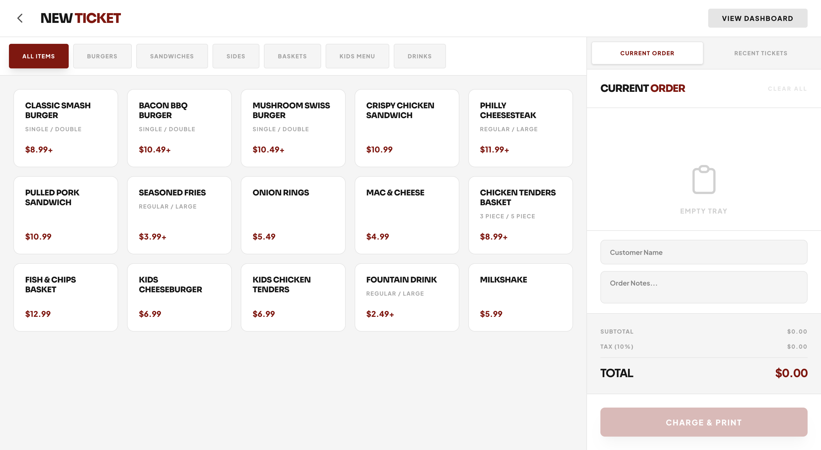Click the Order Notes field
This screenshot has width=821, height=450.
tap(703, 286)
